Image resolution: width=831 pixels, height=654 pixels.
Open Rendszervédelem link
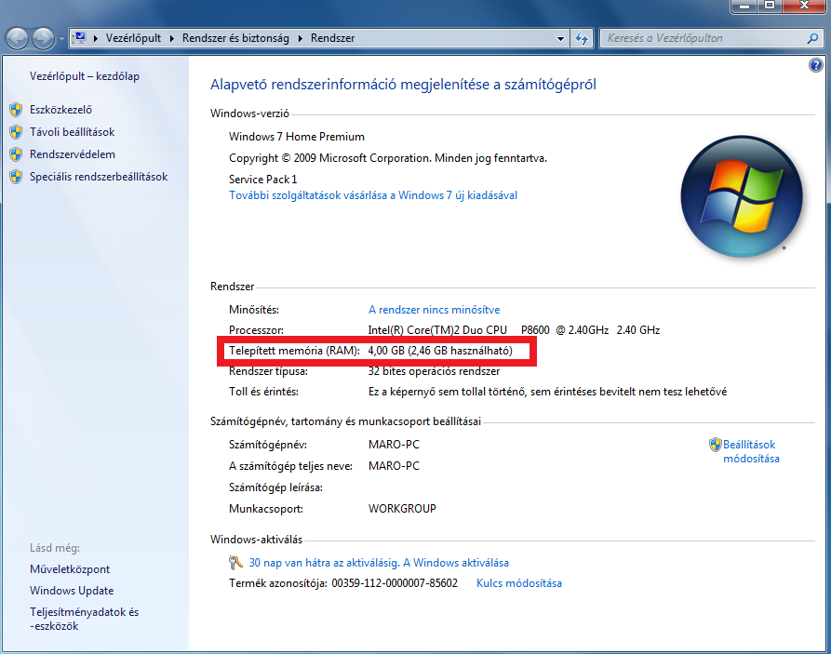pos(72,154)
